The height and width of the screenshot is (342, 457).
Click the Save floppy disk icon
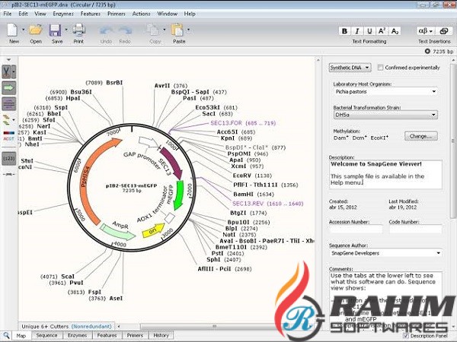[56, 30]
